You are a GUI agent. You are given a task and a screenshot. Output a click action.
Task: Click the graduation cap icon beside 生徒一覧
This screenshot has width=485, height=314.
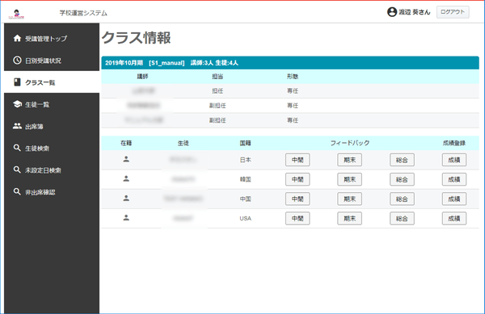[x=17, y=104]
